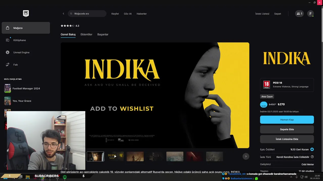Image resolution: width=323 pixels, height=181 pixels.
Task: Launch Football Manager 2024 from quick launch
Action: pyautogui.click(x=26, y=88)
